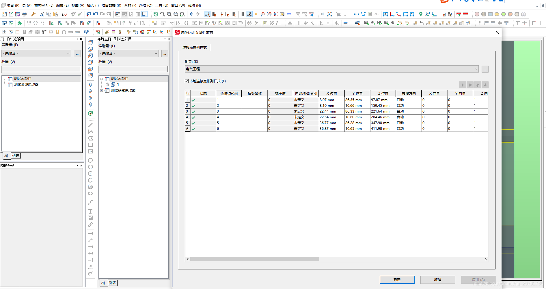Open the layout space 筛选器 dropdown
This screenshot has width=546, height=289.
coord(156,54)
